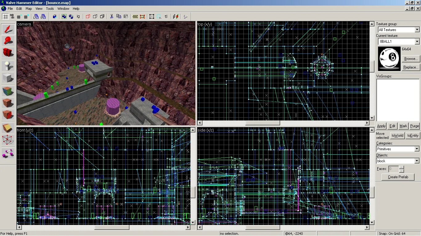Click the Save Window State icon
This screenshot has width=421, height=236.
(x=43, y=16)
